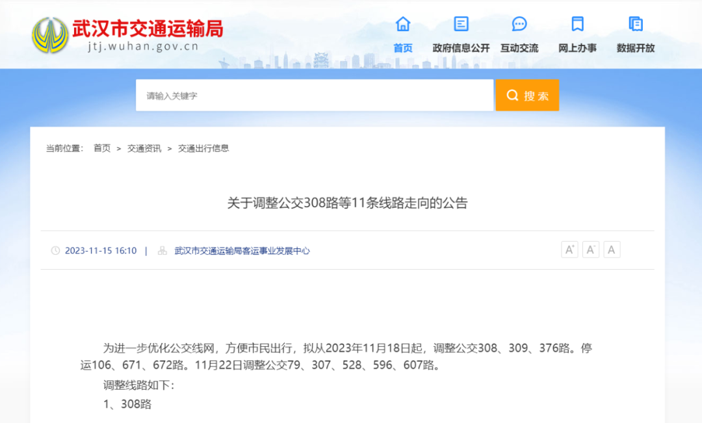Click the home icon above 首页

coord(402,25)
